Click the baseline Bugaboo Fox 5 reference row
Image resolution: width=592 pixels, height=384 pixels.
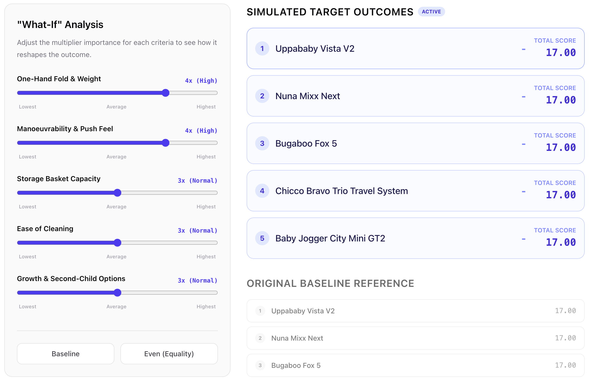pos(416,365)
